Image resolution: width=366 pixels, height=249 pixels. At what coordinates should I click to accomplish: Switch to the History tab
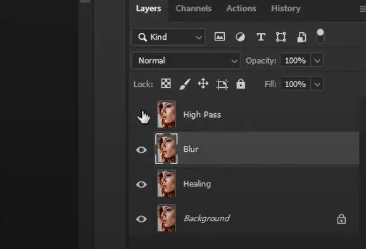point(286,9)
